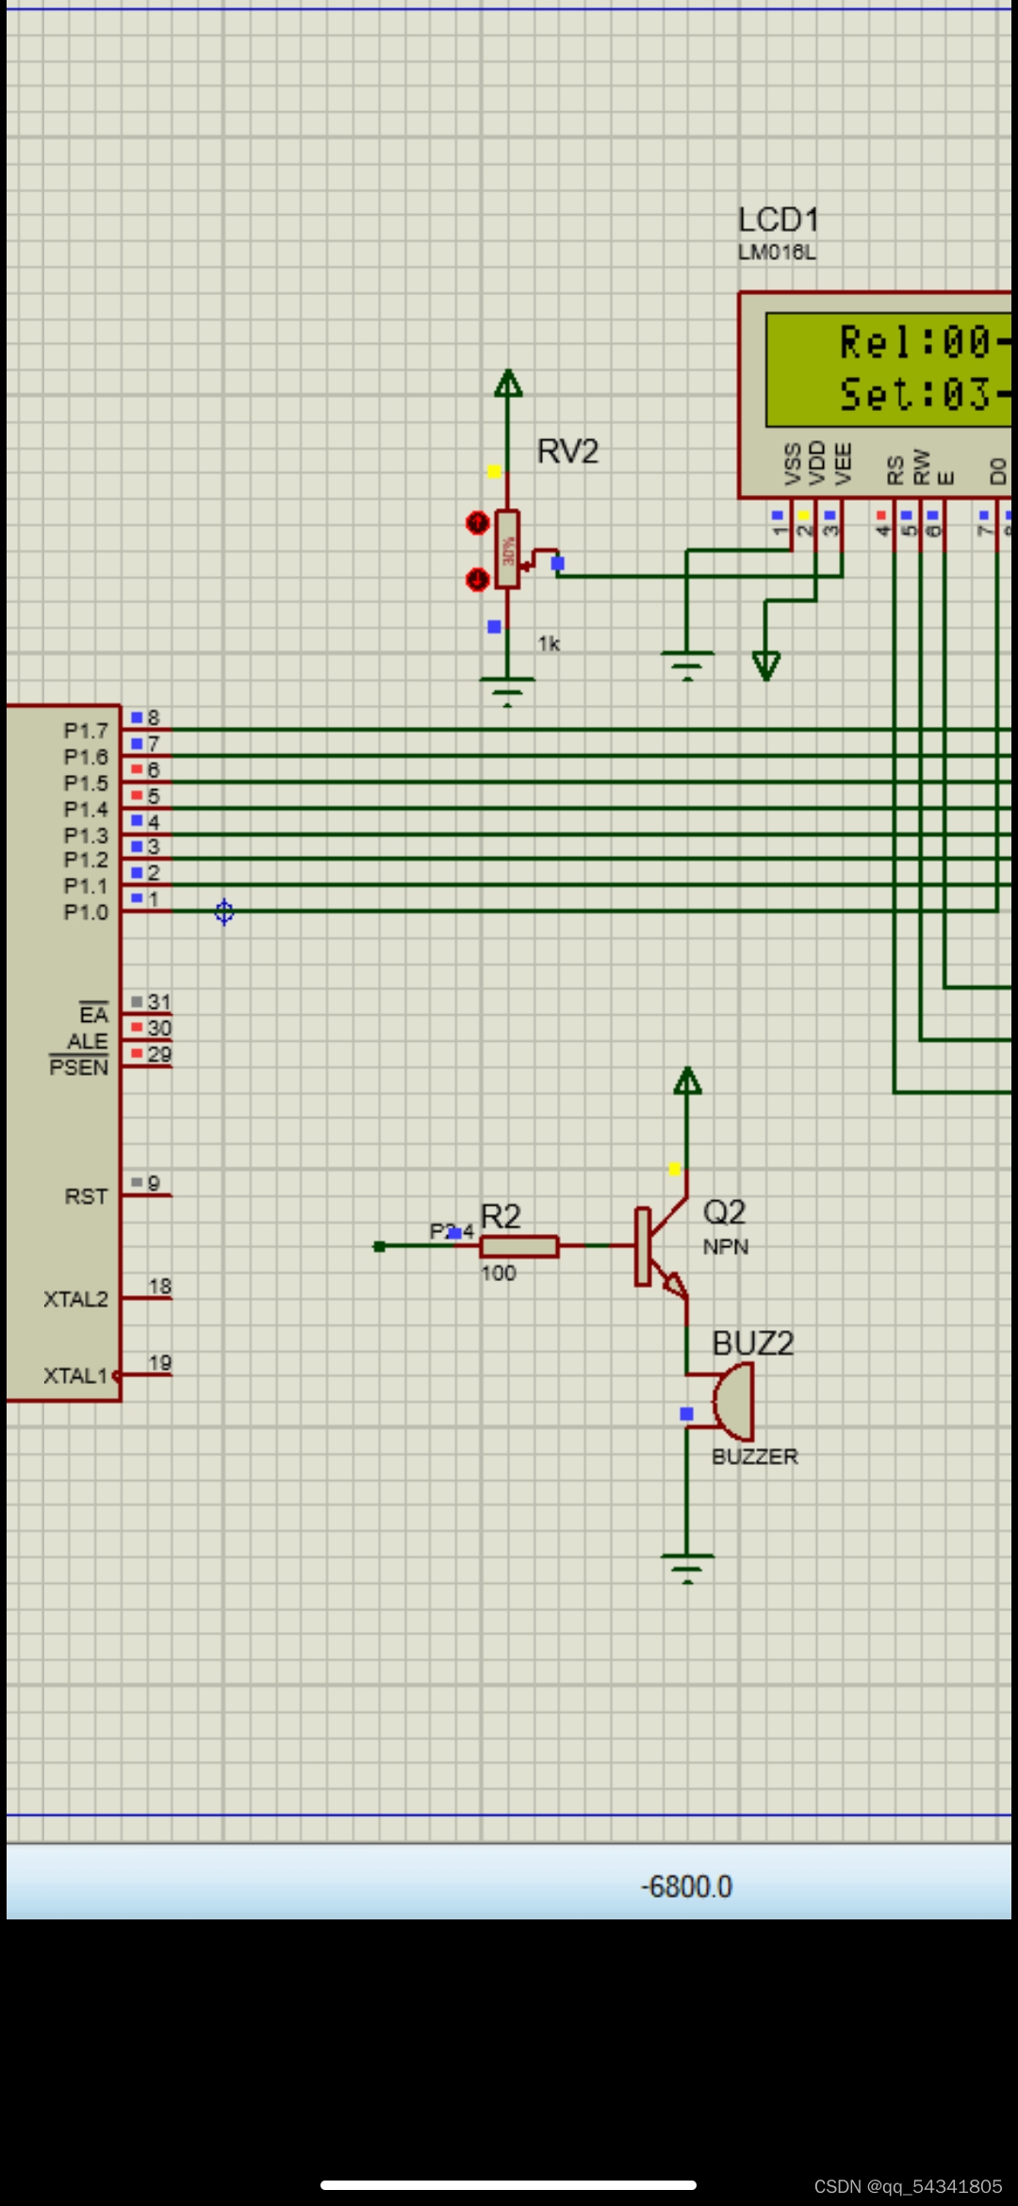The image size is (1018, 2206).
Task: Click the NPN label under Q2
Action: 726,1247
